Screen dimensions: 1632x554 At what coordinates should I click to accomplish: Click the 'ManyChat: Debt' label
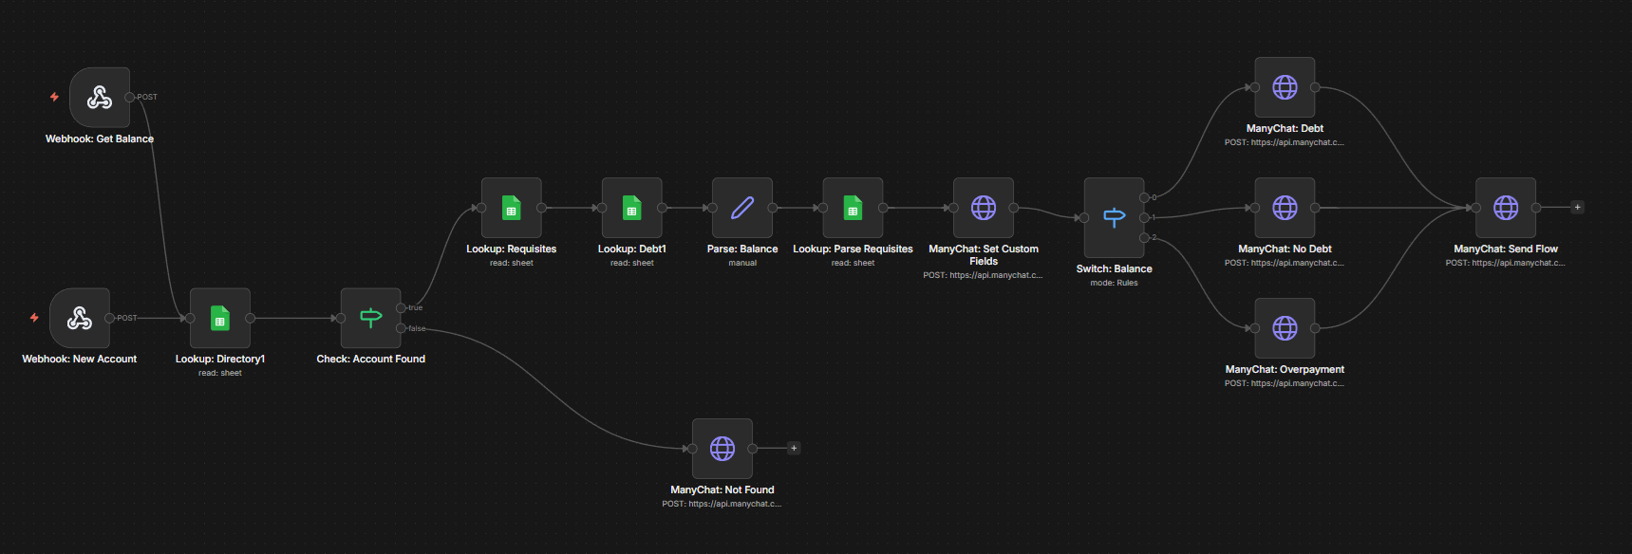point(1285,128)
